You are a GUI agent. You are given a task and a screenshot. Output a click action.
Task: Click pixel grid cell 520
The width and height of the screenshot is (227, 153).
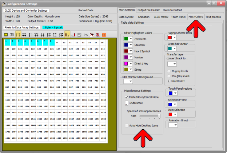[x=52, y=68]
